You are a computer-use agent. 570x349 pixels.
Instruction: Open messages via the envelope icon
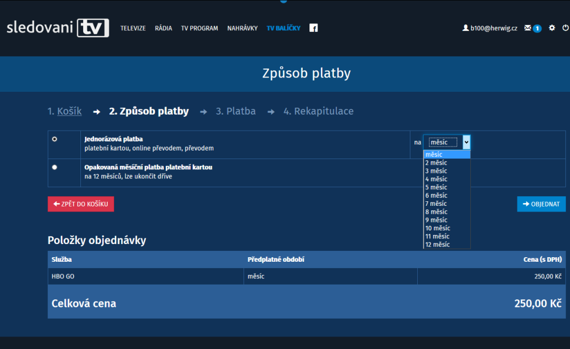point(528,28)
